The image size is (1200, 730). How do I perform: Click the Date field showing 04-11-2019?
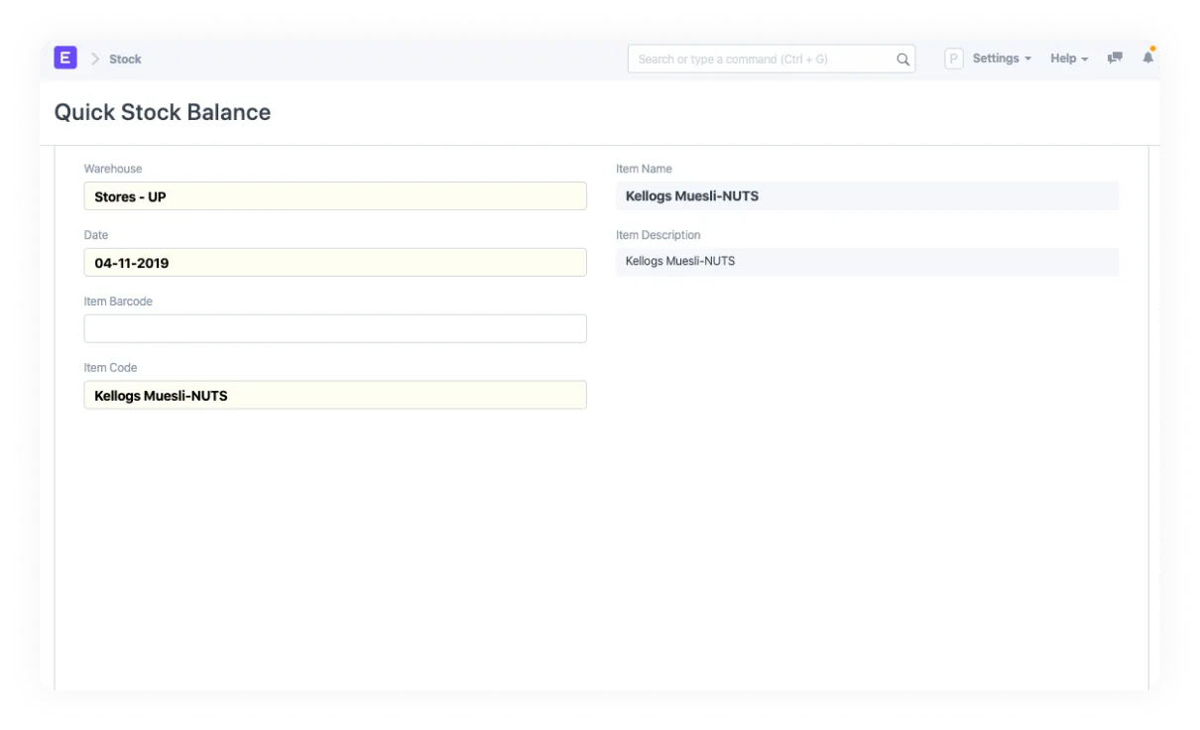(x=335, y=263)
